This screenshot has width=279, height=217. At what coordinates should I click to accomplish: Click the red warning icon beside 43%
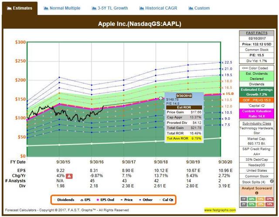click(69, 176)
